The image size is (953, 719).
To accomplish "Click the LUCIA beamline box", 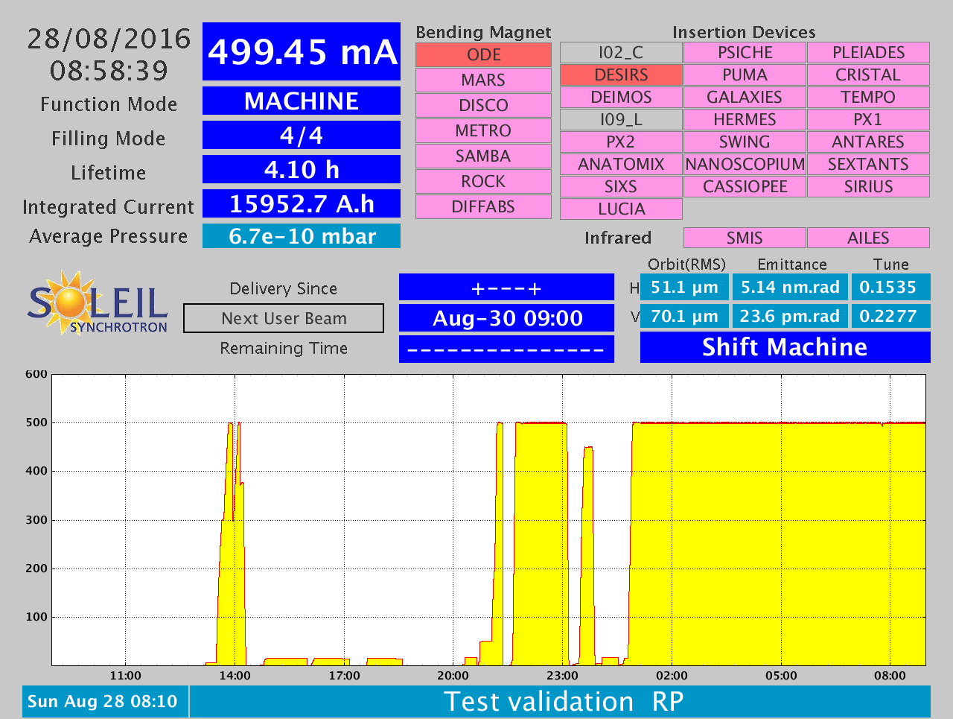I will tap(621, 209).
